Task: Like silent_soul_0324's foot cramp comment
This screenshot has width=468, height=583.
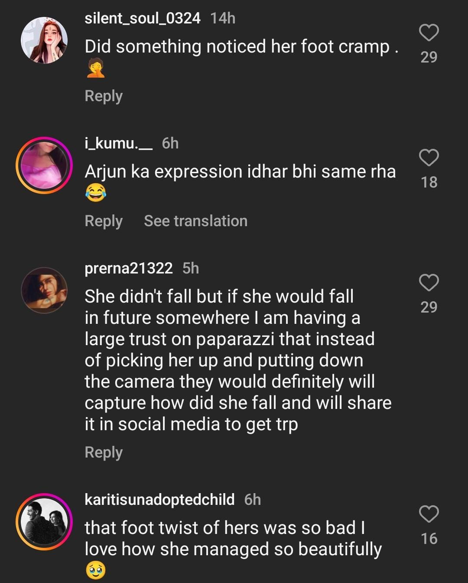Action: point(429,33)
